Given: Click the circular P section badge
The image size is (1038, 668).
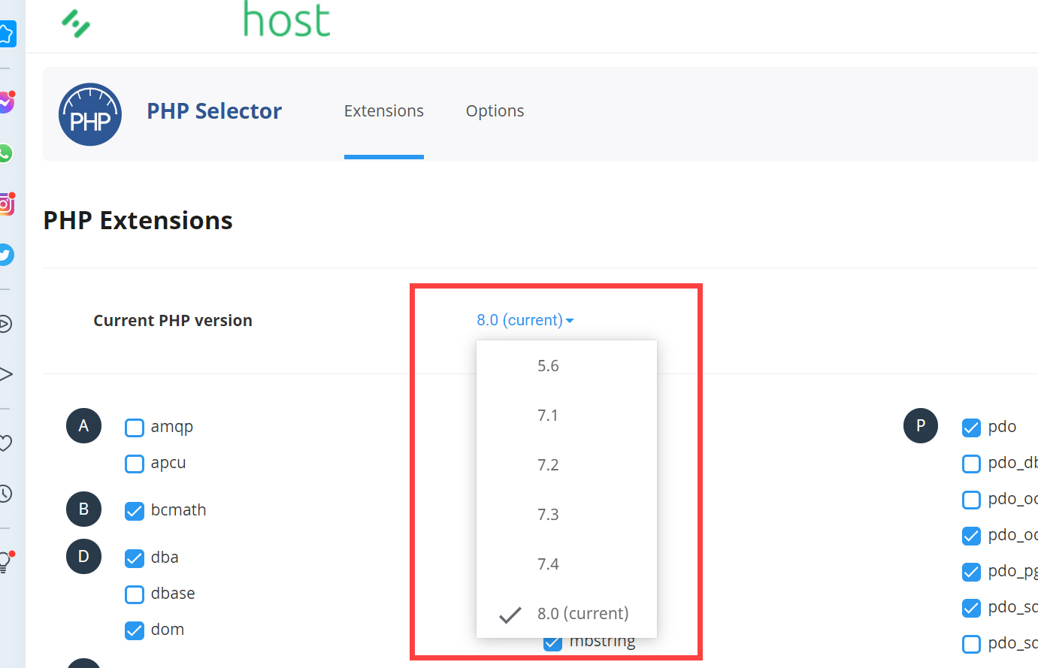Looking at the screenshot, I should (x=921, y=425).
